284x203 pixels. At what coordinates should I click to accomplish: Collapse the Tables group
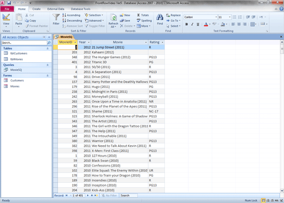[x=48, y=49]
